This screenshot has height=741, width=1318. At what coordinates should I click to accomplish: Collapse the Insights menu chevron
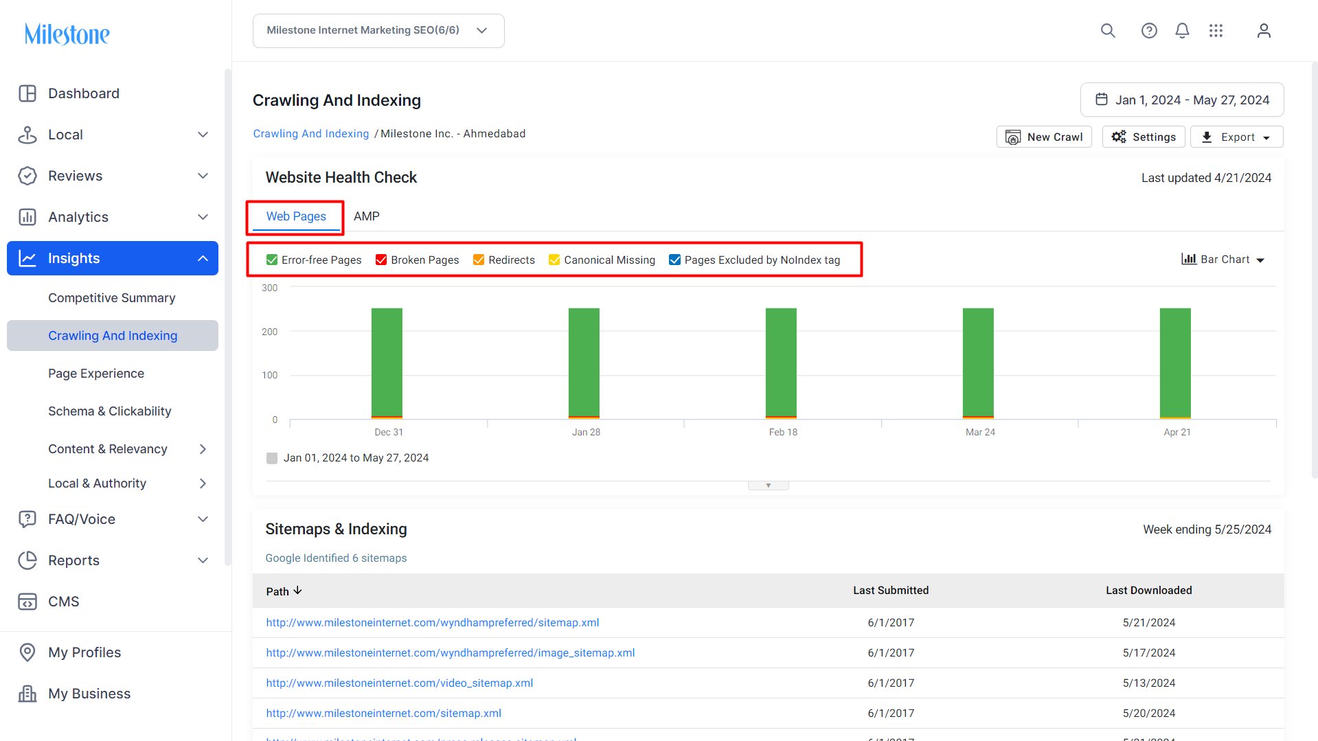(x=203, y=258)
